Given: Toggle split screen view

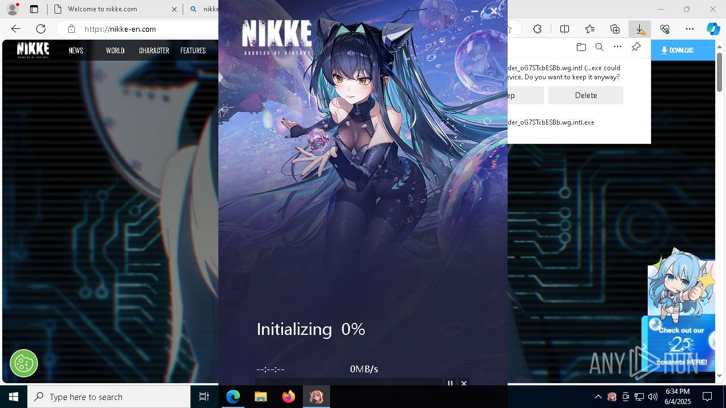Looking at the screenshot, I should [564, 29].
